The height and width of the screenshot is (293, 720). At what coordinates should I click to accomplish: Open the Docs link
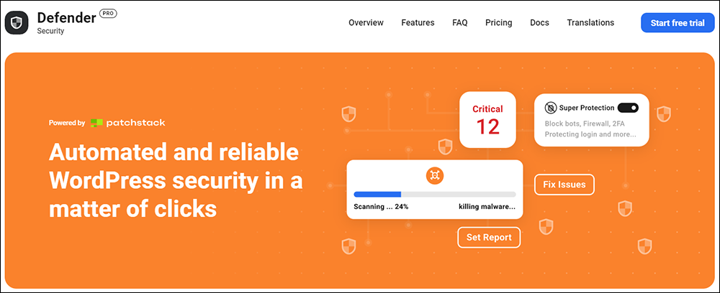click(x=539, y=22)
